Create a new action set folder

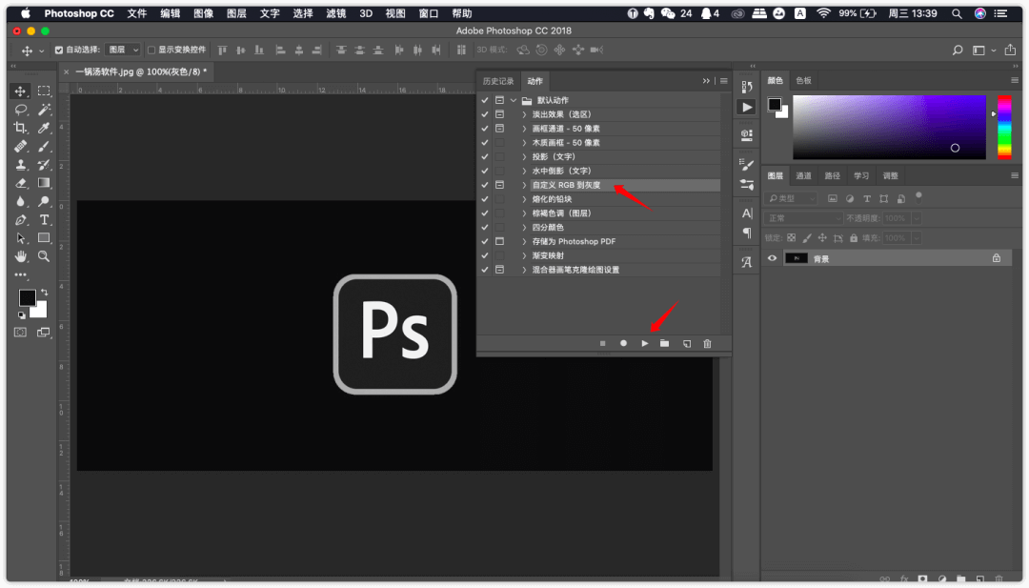click(665, 343)
